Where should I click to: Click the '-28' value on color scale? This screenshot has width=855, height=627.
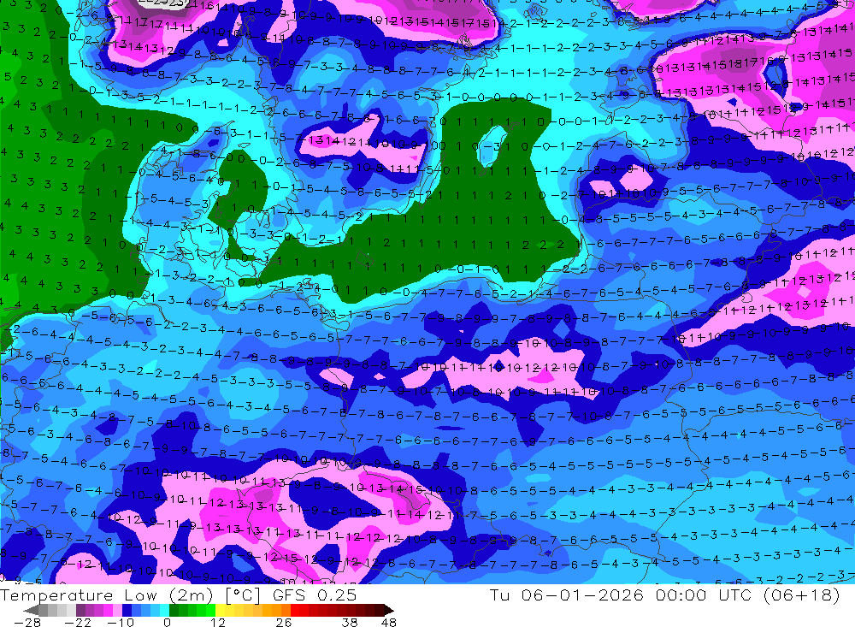(27, 622)
